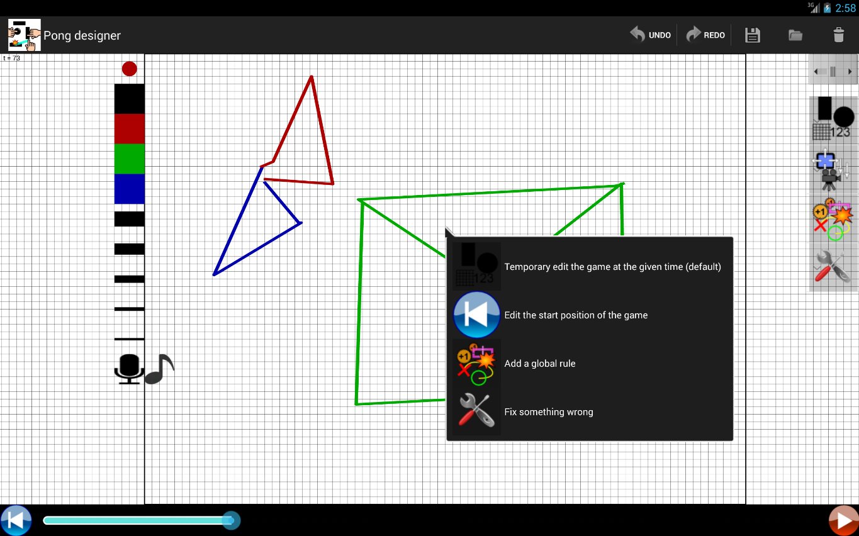This screenshot has width=859, height=536.
Task: Rewind game to start with bottom-left button
Action: pyautogui.click(x=16, y=520)
